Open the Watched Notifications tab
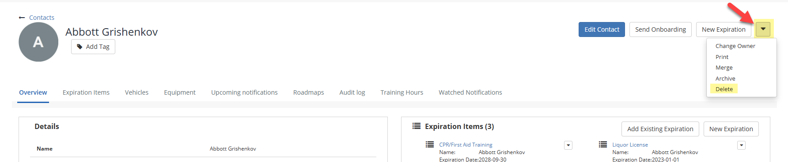Screen dimensions: 788x162 (470, 92)
